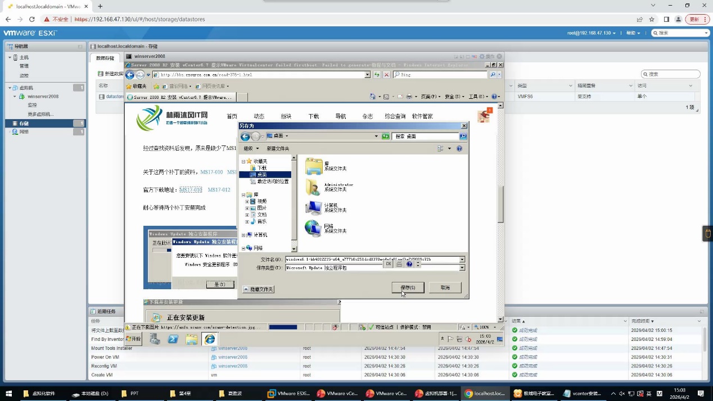Viewport: 713px width, 401px height.
Task: Open the 组织 dropdown menu
Action: (x=251, y=149)
